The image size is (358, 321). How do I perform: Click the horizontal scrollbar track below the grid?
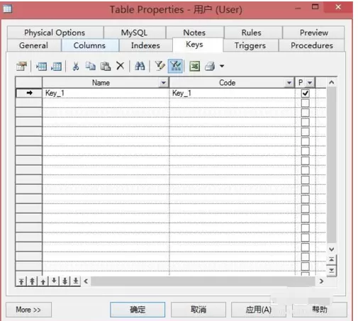(203, 281)
